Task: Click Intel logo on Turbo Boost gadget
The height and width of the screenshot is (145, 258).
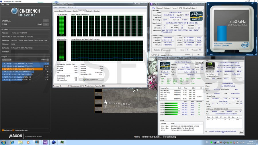Action: pos(245,44)
